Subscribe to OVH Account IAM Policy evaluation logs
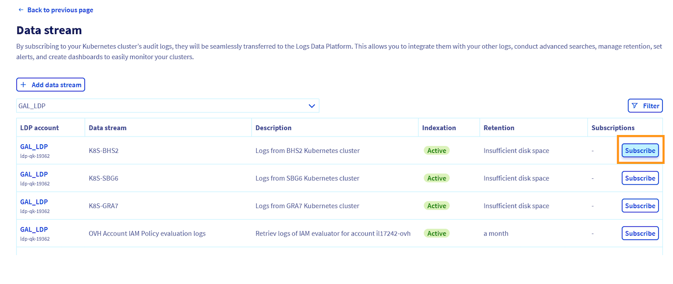The image size is (673, 284). click(x=640, y=233)
